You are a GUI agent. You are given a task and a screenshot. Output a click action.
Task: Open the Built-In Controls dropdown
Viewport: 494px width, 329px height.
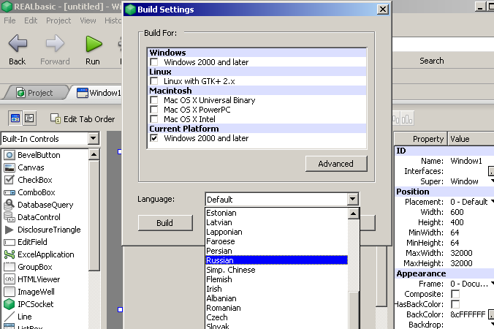pos(94,138)
